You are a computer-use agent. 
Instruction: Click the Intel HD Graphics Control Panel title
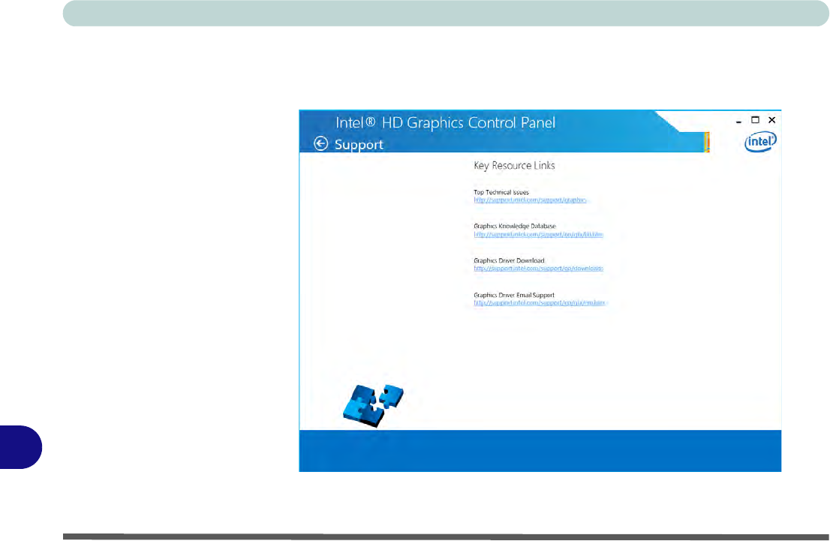(x=445, y=123)
